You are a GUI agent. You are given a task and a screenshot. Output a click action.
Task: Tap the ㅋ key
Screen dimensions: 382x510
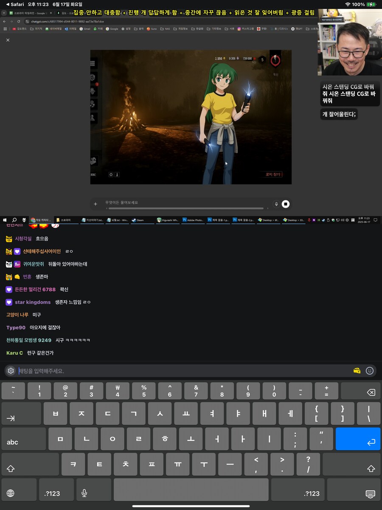[73, 464]
